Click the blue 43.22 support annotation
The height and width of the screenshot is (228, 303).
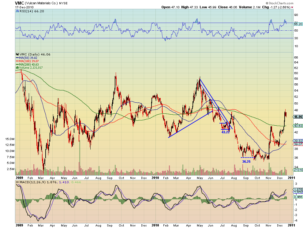[x=226, y=132]
